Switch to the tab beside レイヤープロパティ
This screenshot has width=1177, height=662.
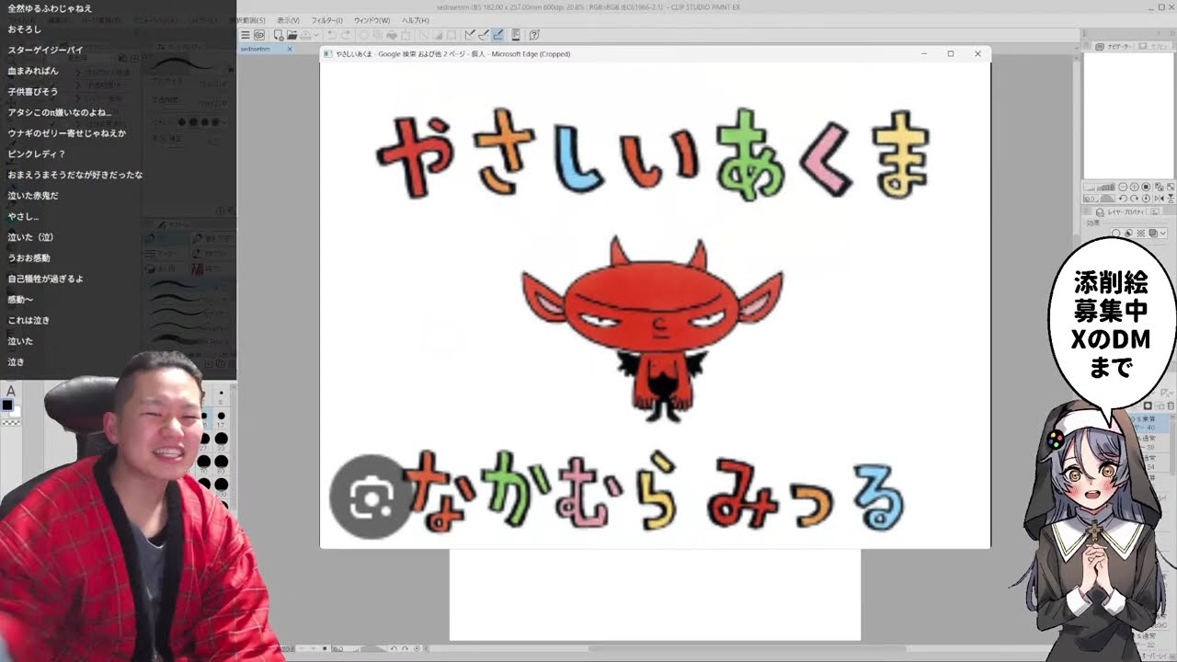tap(1155, 212)
